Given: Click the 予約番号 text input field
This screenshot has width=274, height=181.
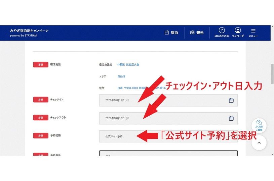Looking at the screenshot, I should pyautogui.click(x=168, y=153).
